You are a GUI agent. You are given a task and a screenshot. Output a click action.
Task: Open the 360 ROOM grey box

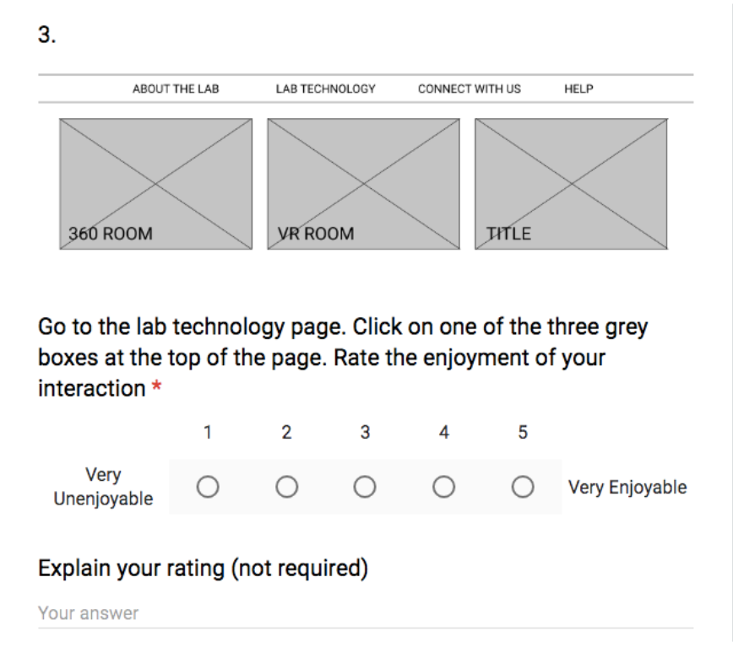(x=155, y=184)
